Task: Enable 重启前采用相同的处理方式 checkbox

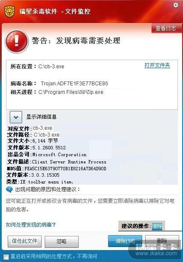Action: click(6, 256)
